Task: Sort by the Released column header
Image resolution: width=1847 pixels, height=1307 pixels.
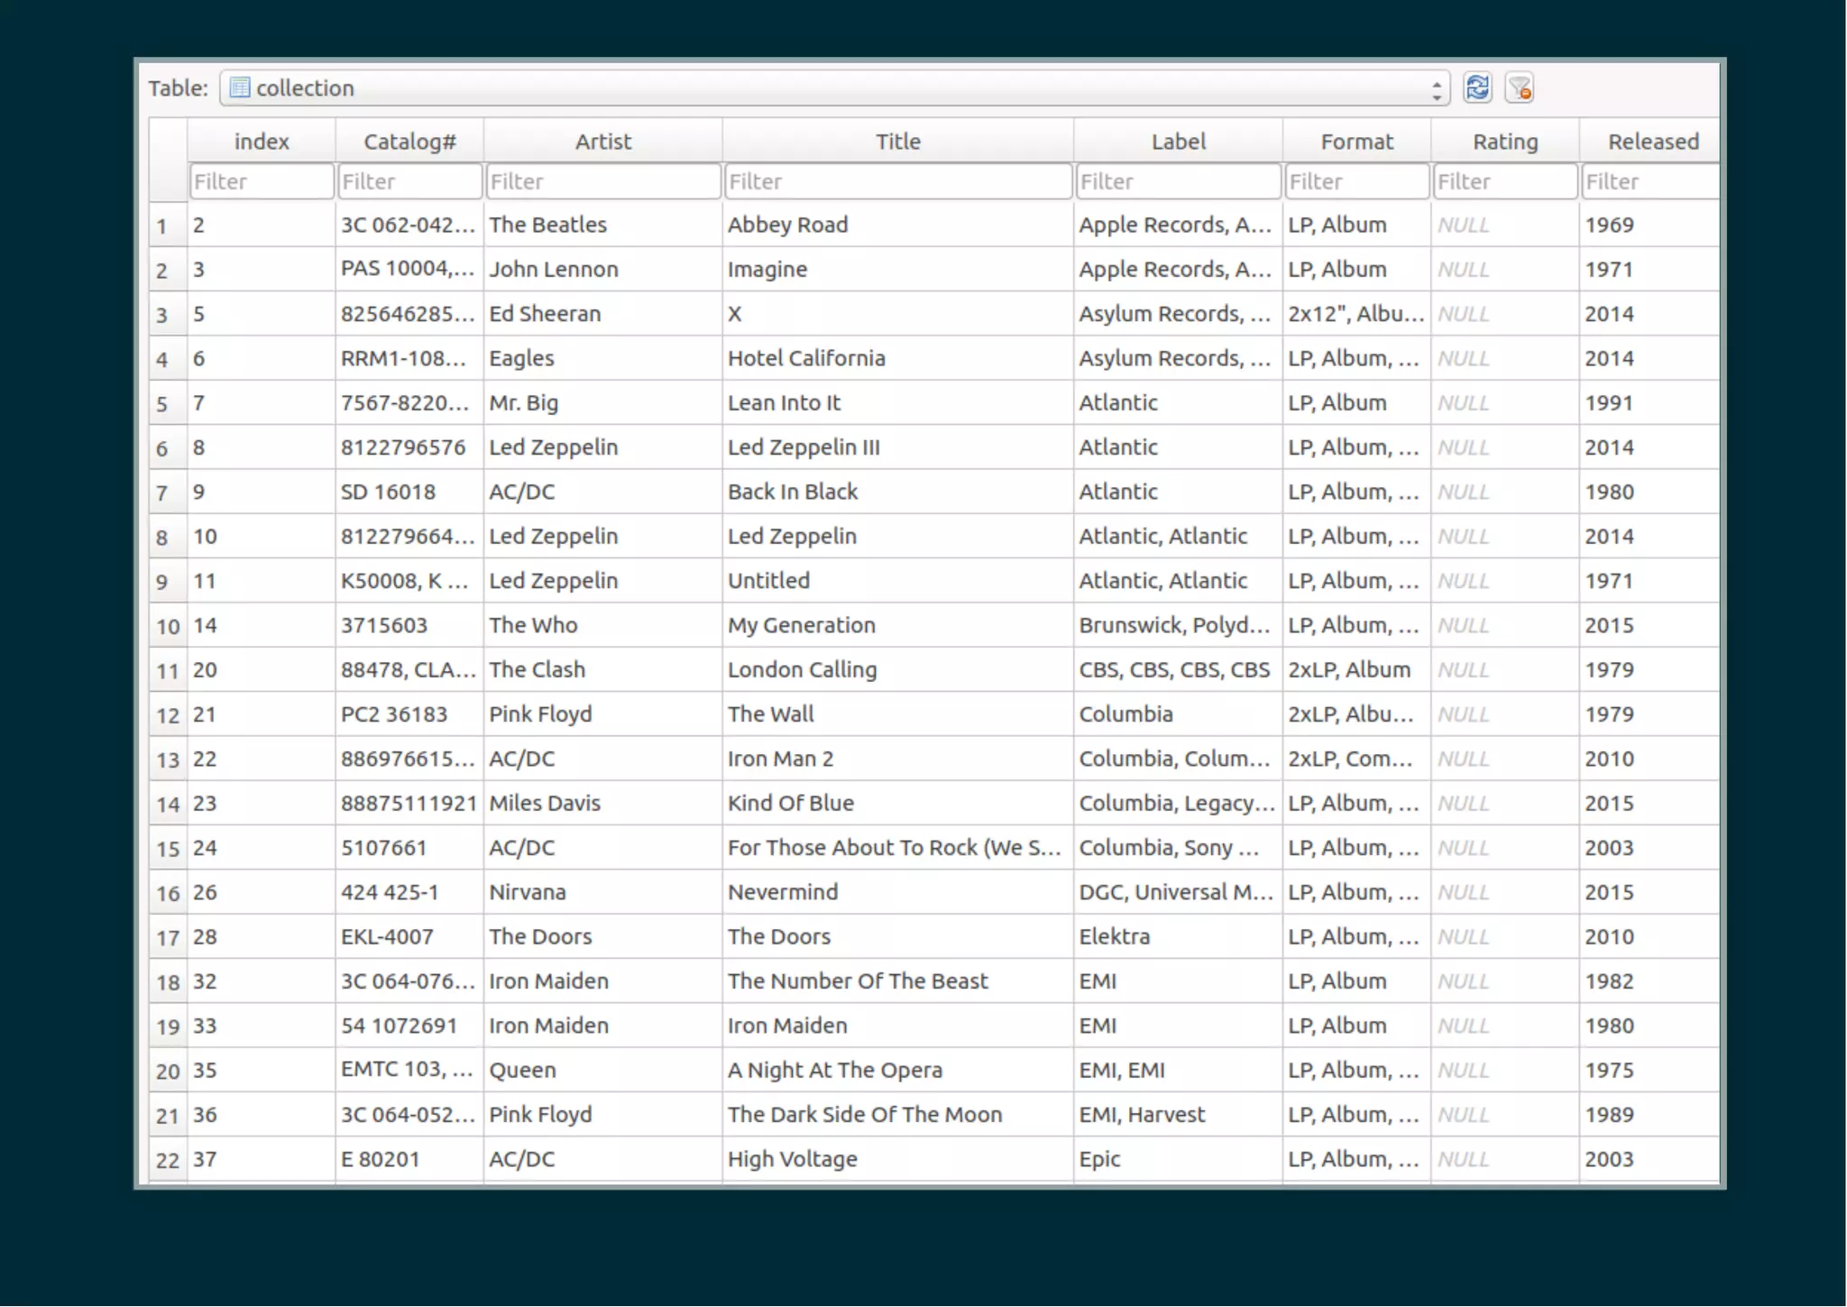Action: 1650,141
